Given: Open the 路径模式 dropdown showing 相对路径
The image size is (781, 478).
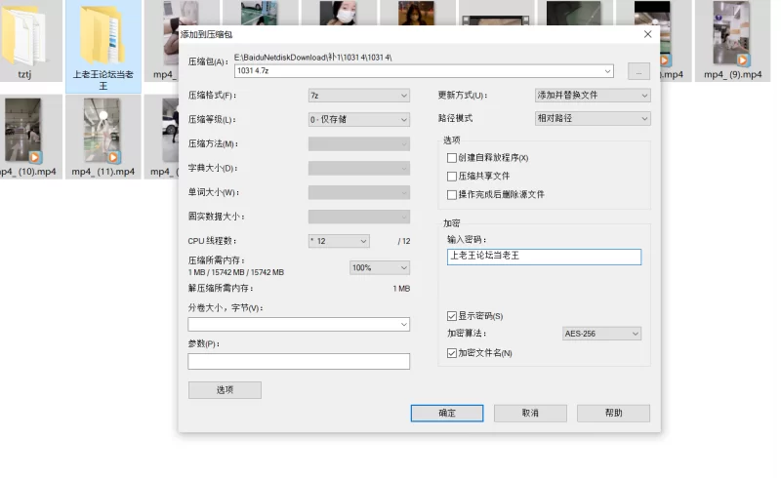Looking at the screenshot, I should pyautogui.click(x=593, y=118).
